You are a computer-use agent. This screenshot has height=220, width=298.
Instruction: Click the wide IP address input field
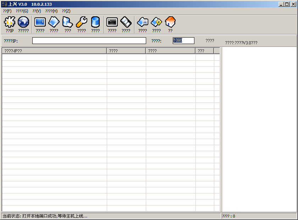coord(89,41)
